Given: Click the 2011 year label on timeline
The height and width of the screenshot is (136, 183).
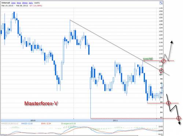Looking at the screenshot, I should (x=115, y=121).
